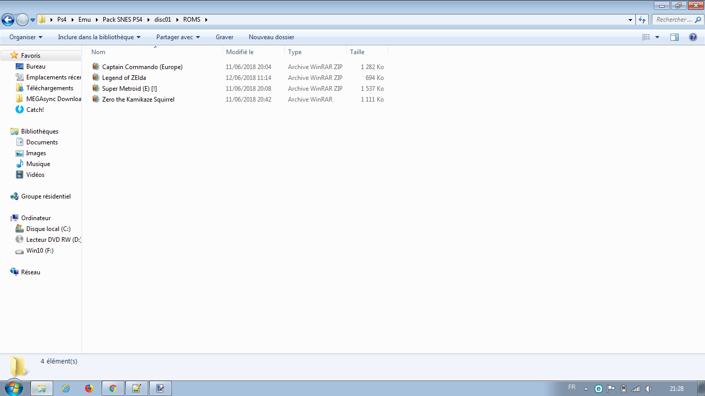This screenshot has height=396, width=705.
Task: Open the Win10 (F:) drive
Action: 40,251
